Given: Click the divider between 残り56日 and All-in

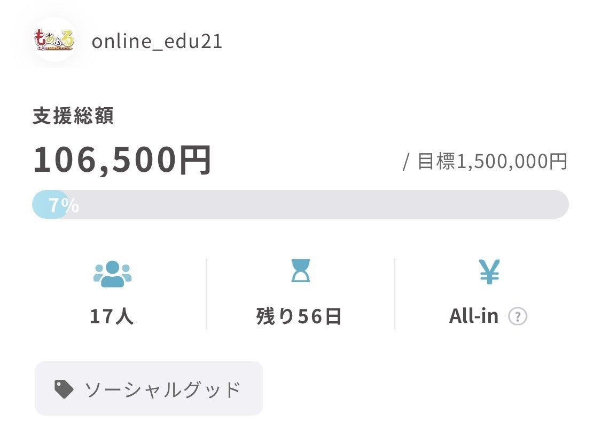Looking at the screenshot, I should point(394,293).
